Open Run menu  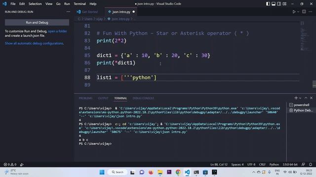point(67,4)
